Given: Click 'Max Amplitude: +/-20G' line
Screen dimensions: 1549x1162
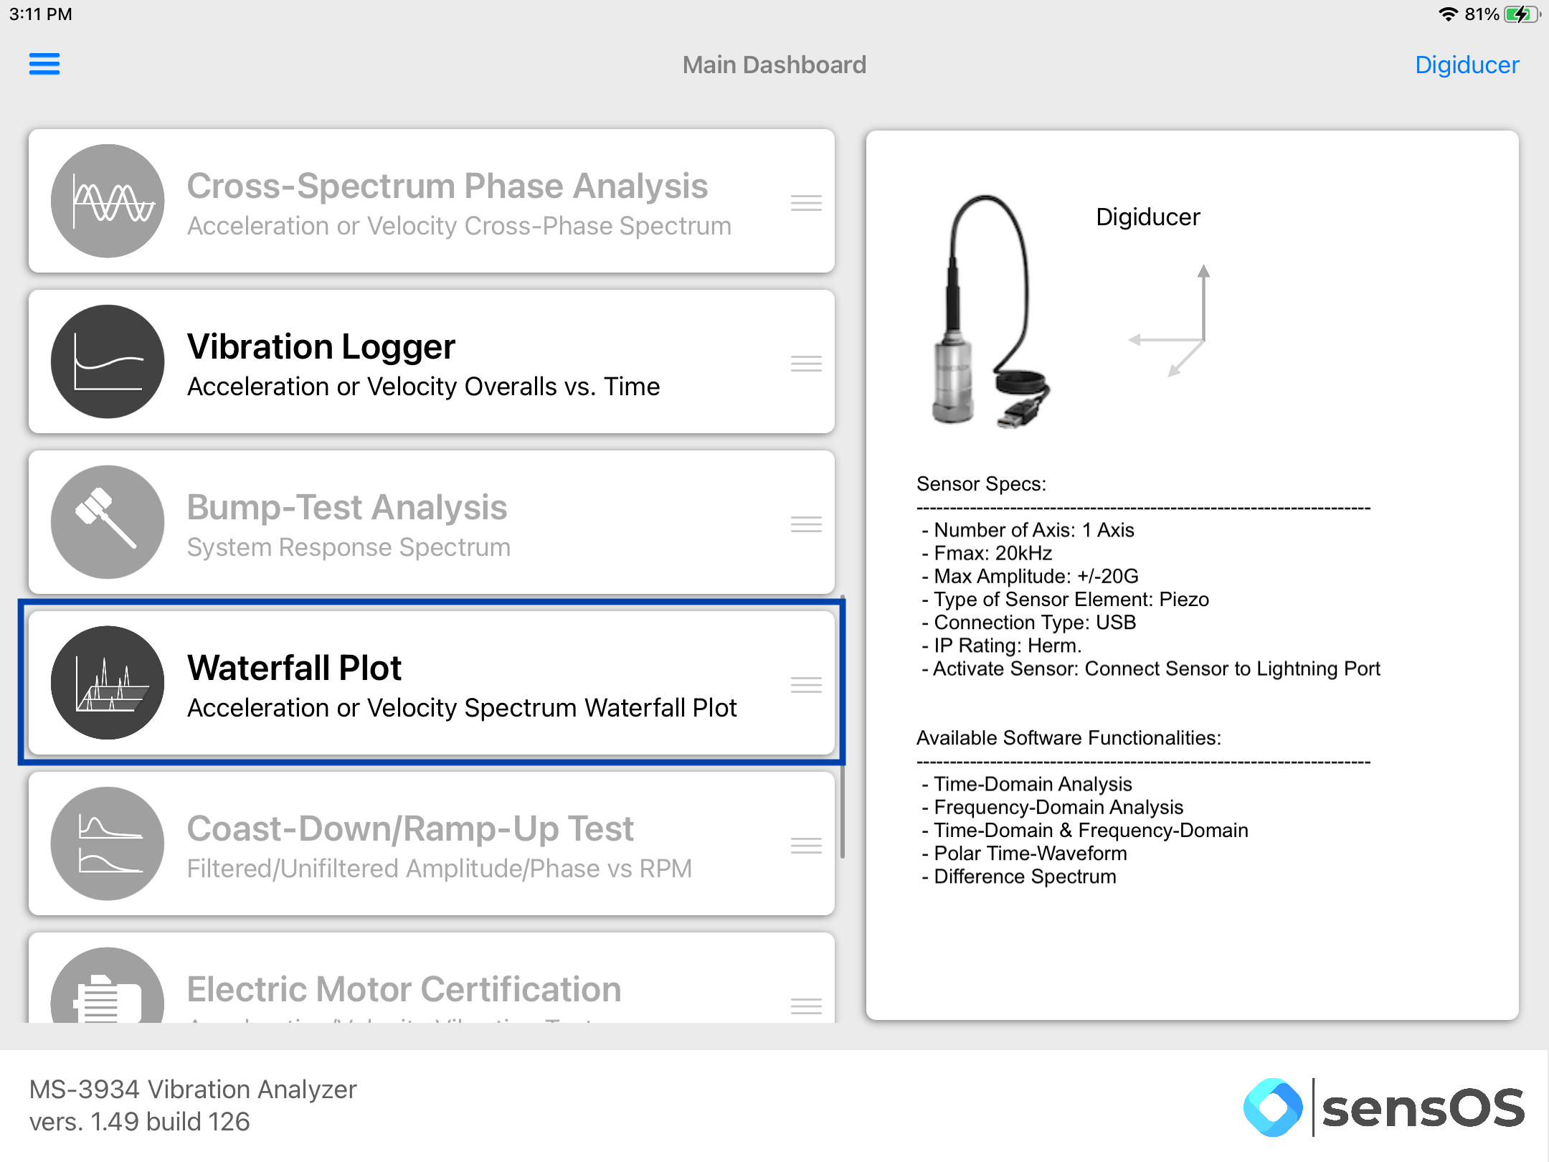Looking at the screenshot, I should click(x=1031, y=576).
